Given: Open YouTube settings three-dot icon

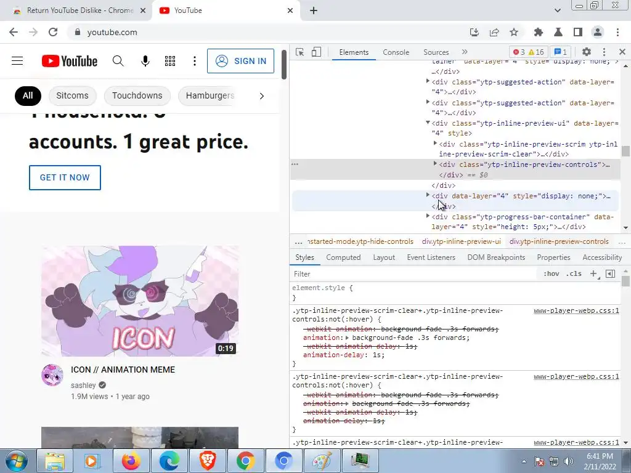Looking at the screenshot, I should [x=195, y=61].
